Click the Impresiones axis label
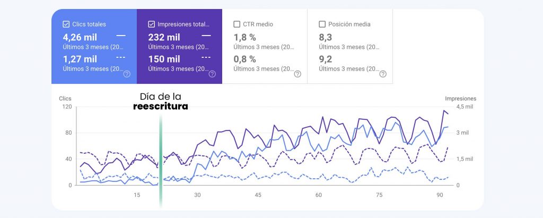Image resolution: width=543 pixels, height=218 pixels. click(461, 99)
